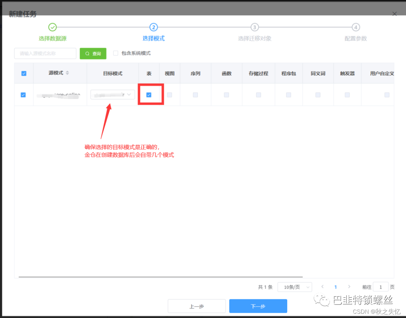Click the 查询 search button
The image size is (406, 318).
tap(93, 53)
